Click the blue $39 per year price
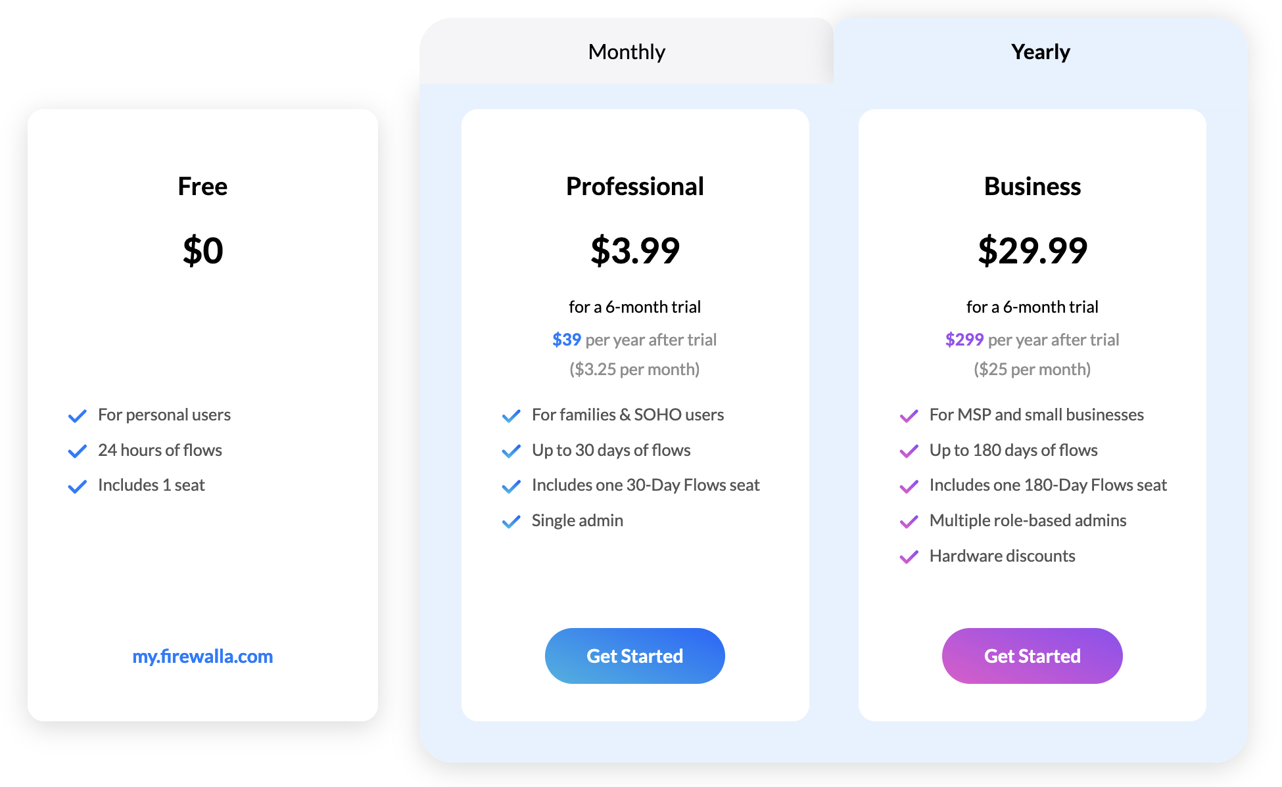The height and width of the screenshot is (787, 1282). (567, 340)
